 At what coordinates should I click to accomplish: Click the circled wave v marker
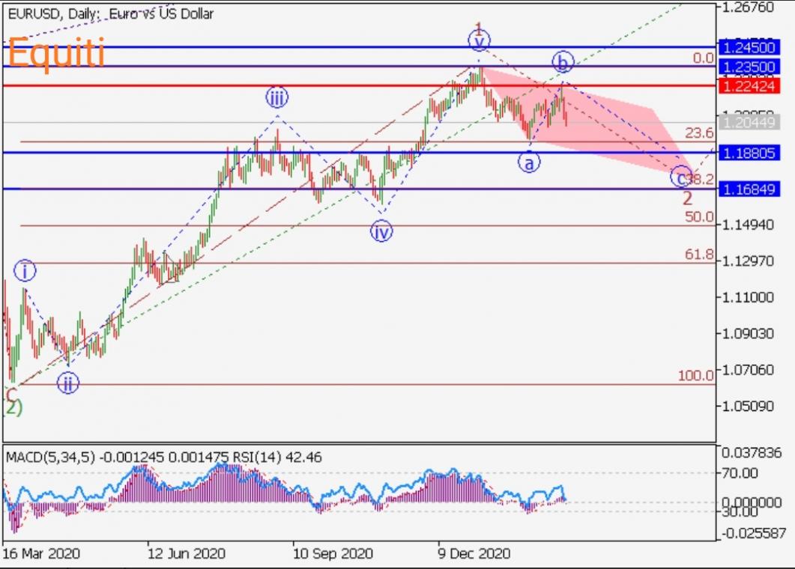point(478,40)
